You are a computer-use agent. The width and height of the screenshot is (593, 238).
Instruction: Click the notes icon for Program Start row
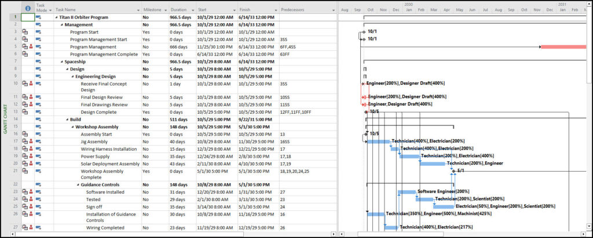[x=24, y=32]
